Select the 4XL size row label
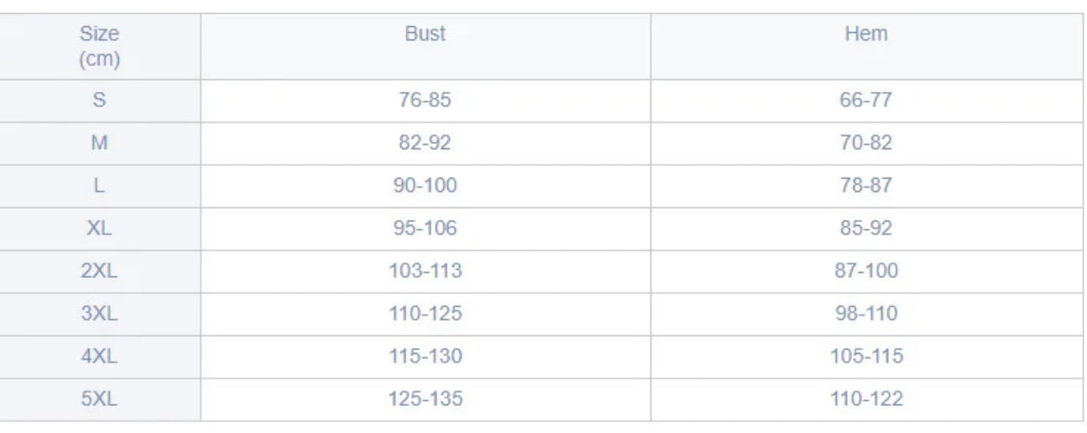 (99, 356)
